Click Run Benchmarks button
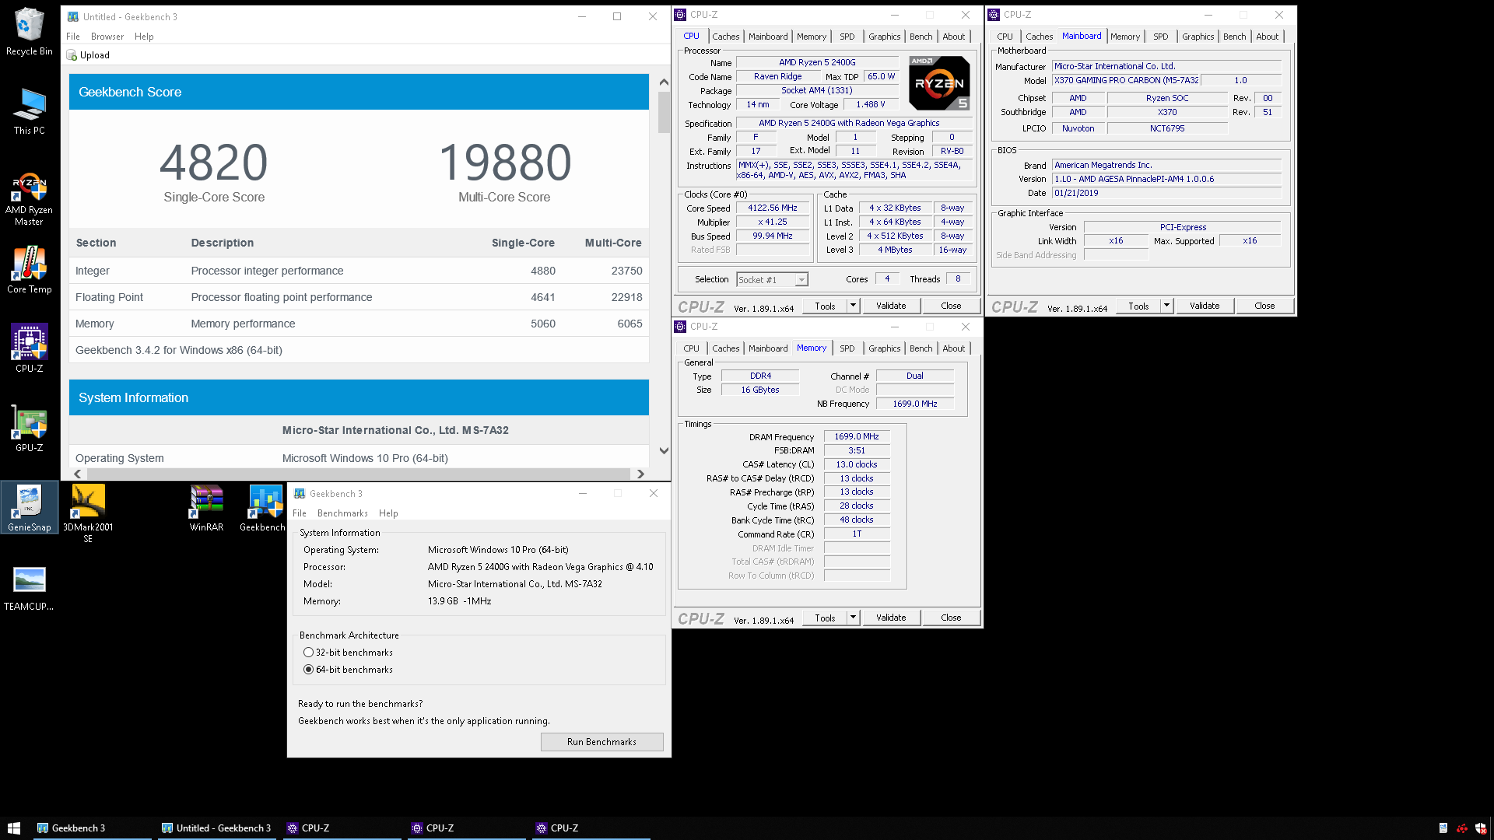Screen dimensions: 1494x840 click(601, 742)
